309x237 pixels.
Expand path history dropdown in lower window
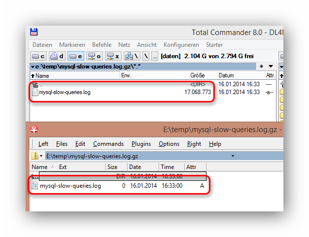(233, 156)
